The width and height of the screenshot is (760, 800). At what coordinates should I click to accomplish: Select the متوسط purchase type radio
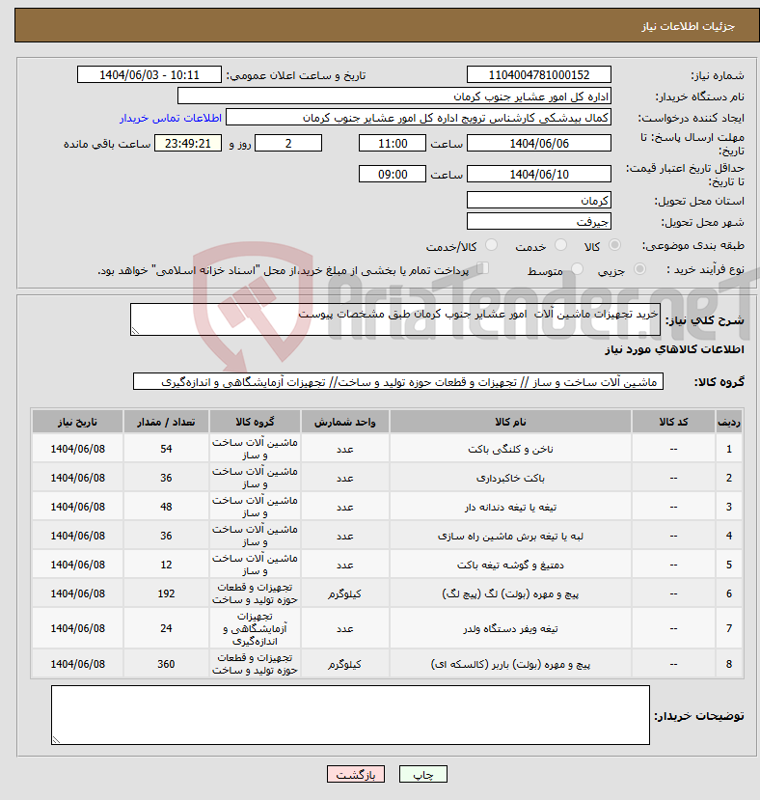coord(577,269)
